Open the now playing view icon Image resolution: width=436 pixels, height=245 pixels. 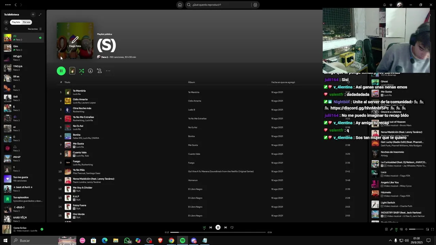point(386,229)
